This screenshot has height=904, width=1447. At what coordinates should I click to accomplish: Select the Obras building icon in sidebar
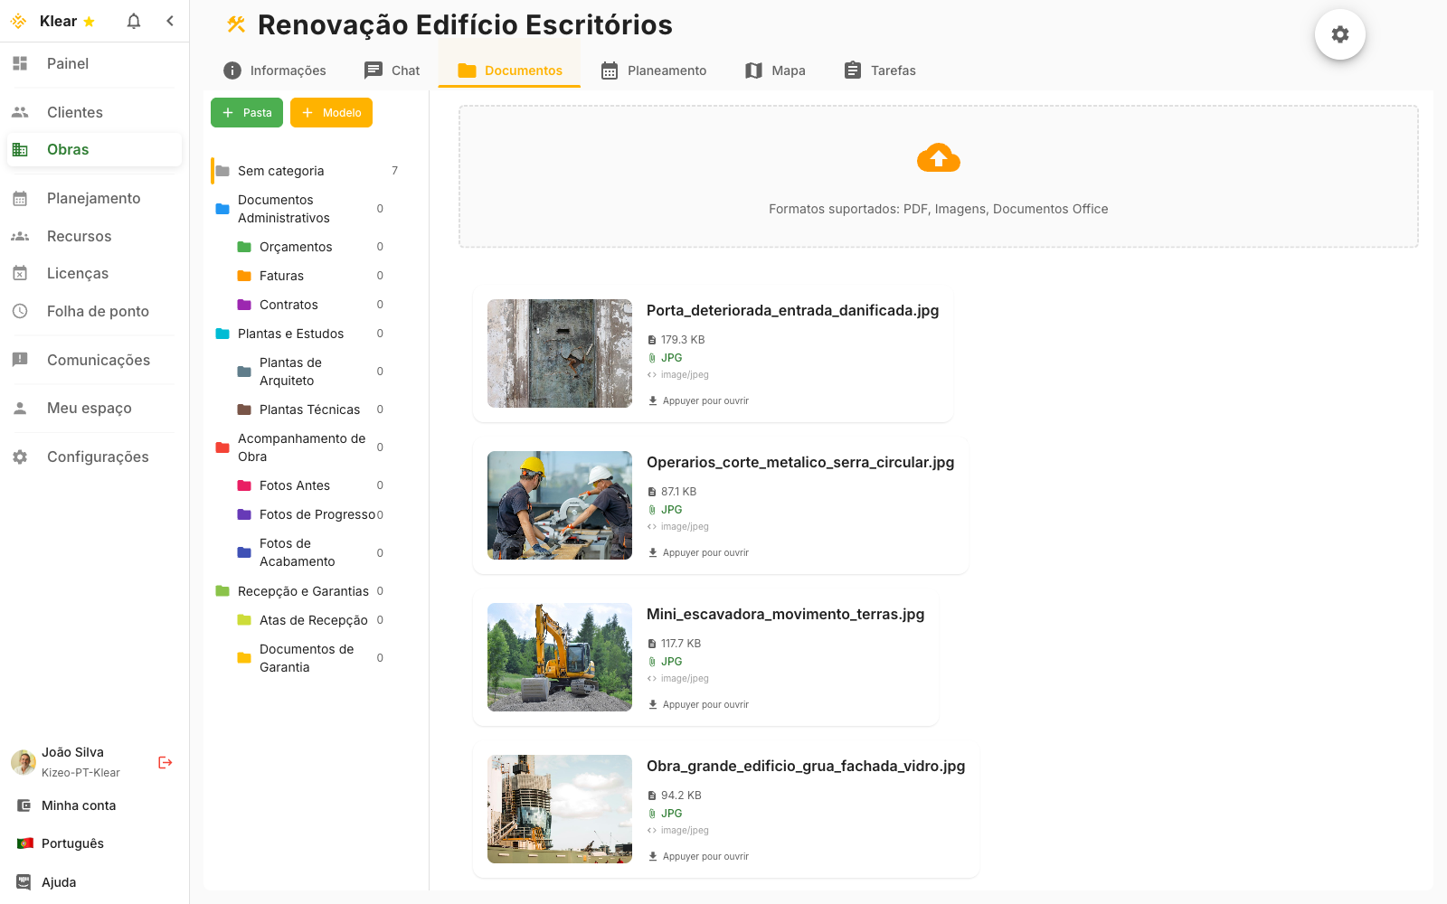(20, 149)
